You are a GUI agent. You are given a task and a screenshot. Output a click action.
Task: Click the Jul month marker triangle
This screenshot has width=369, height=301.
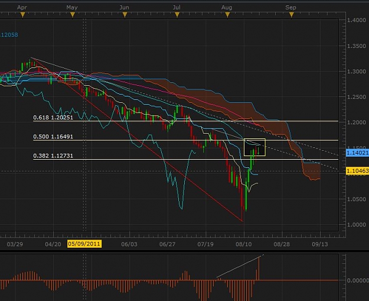[x=177, y=15]
